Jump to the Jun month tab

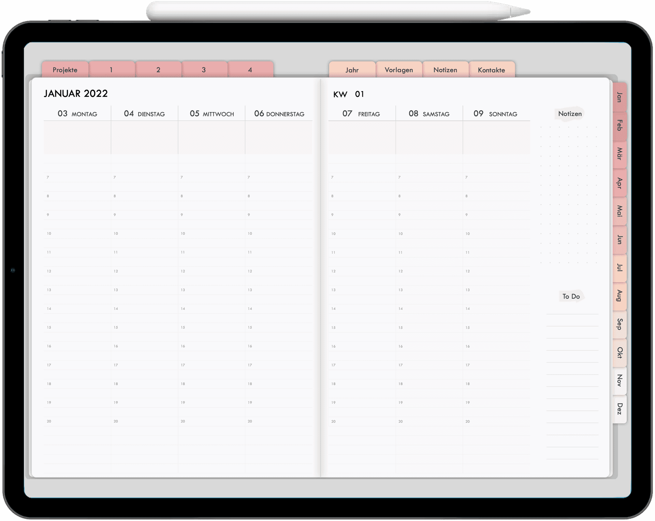[620, 240]
